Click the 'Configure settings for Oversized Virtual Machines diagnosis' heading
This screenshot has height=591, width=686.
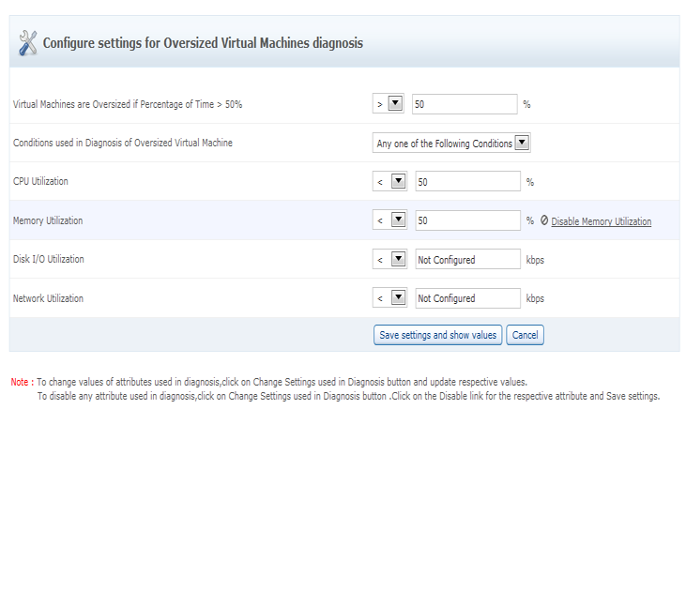click(x=203, y=43)
